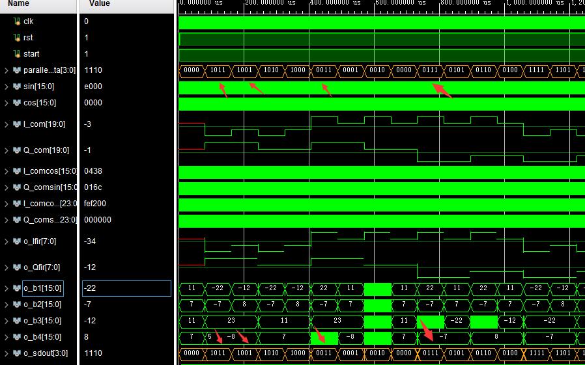Click the Value column header
The image size is (585, 365).
tap(100, 3)
